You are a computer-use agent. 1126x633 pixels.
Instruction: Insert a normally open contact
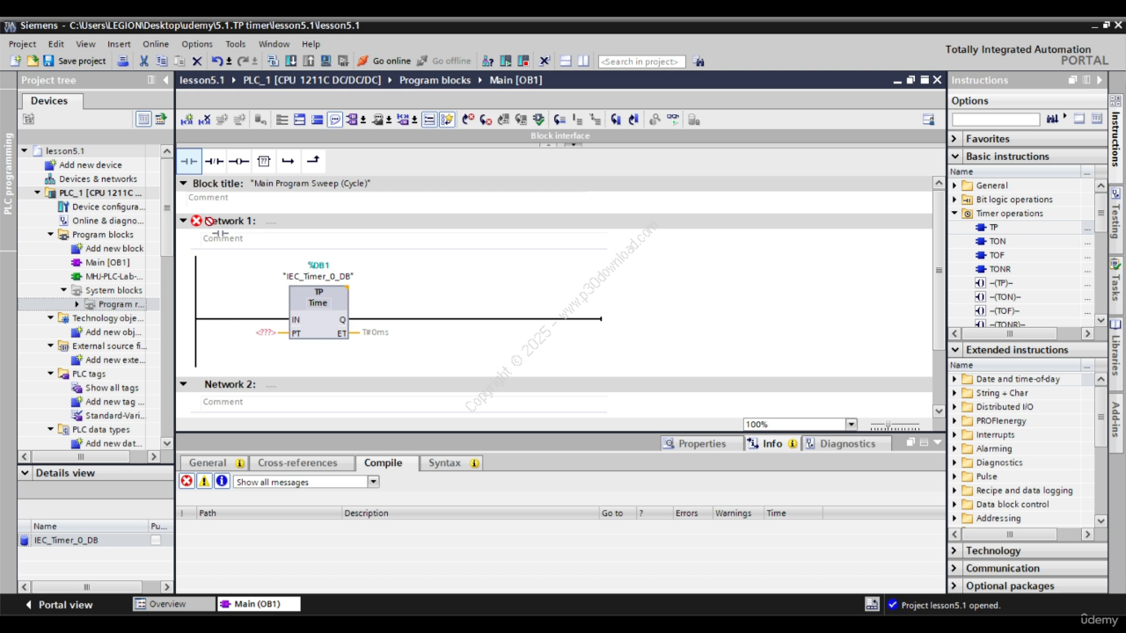188,161
